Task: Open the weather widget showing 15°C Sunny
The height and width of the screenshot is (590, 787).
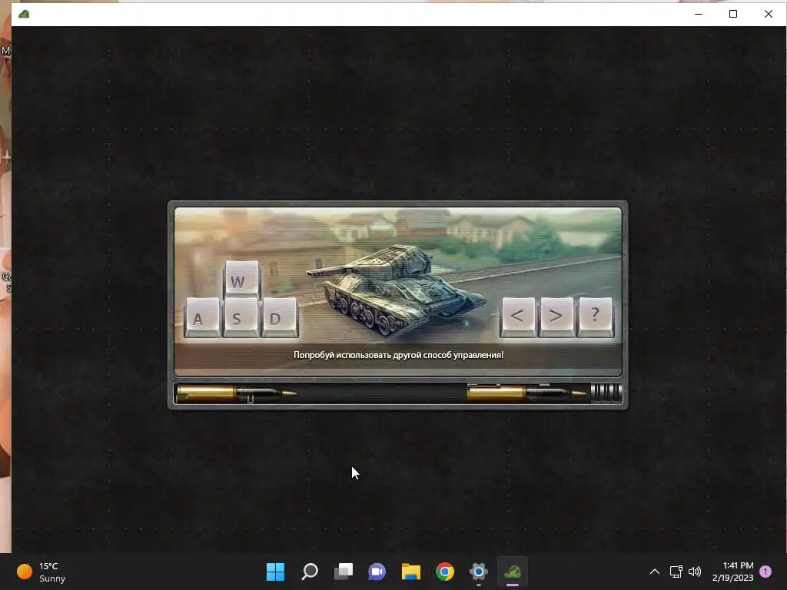Action: [x=42, y=572]
